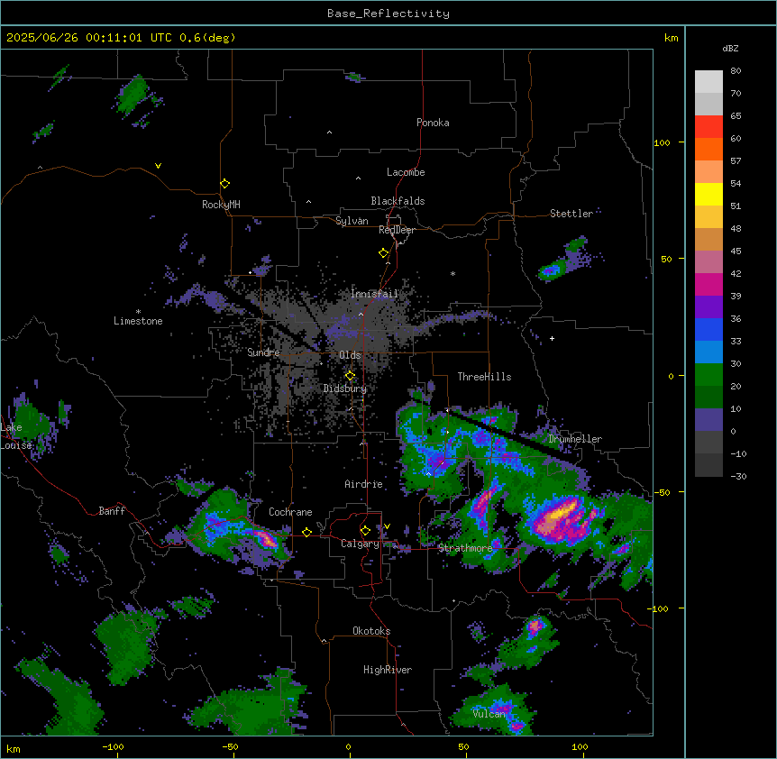Click the Sylvan label
Image resolution: width=777 pixels, height=759 pixels.
352,221
